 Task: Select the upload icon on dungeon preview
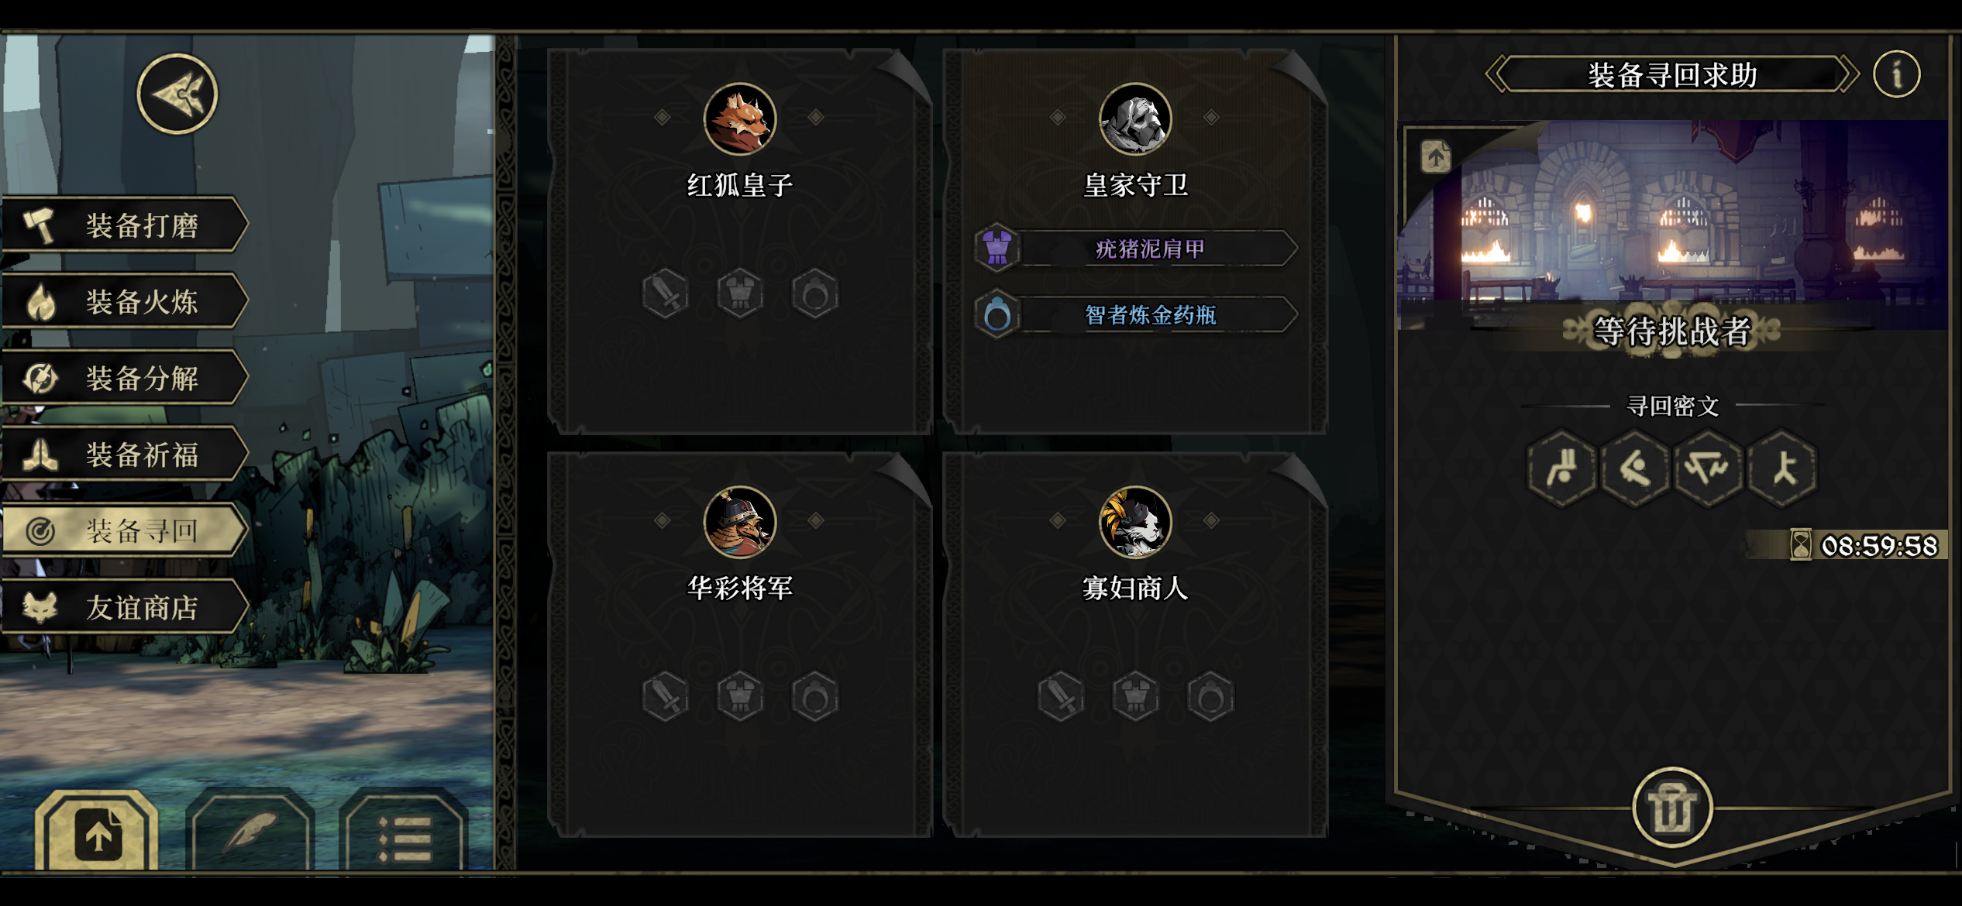(x=1435, y=156)
